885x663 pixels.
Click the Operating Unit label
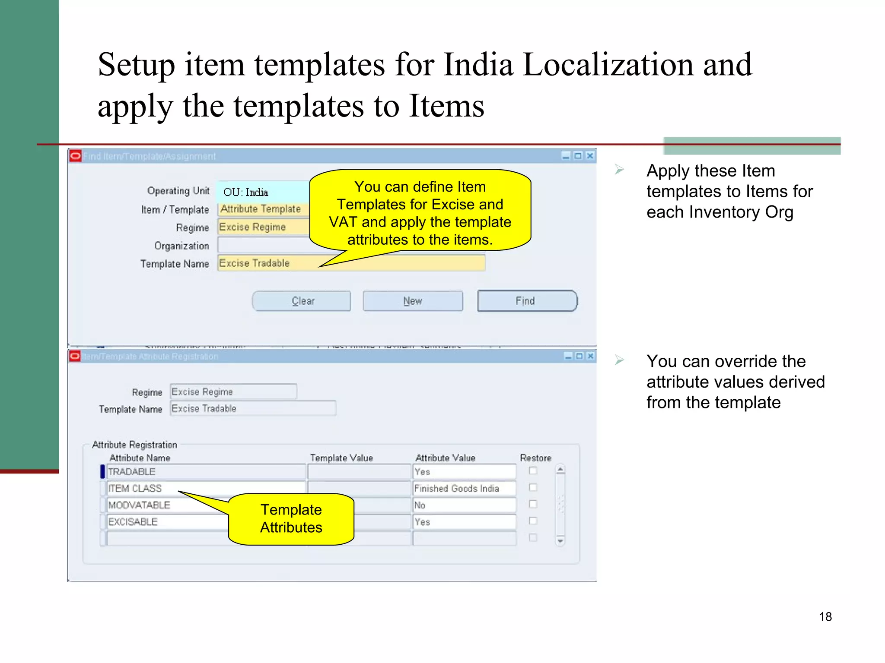178,191
